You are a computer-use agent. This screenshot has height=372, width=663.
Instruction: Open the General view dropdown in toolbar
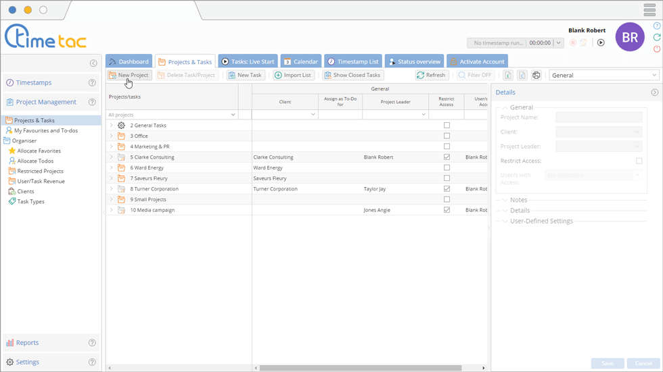click(603, 75)
